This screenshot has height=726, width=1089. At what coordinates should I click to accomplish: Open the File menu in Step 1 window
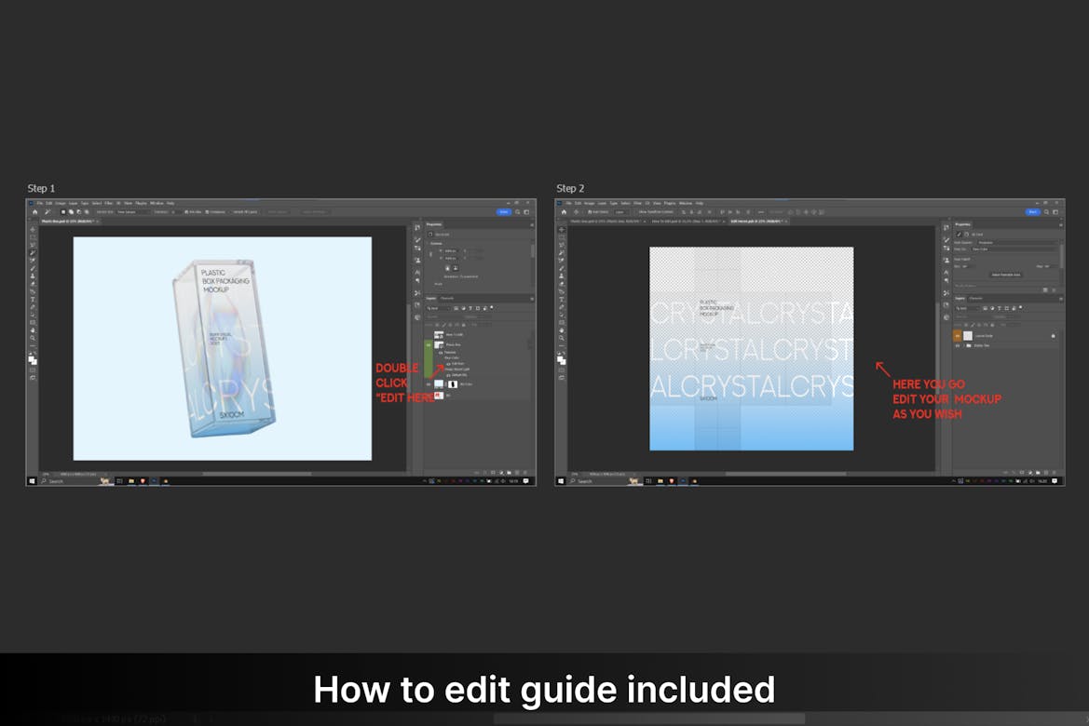(x=39, y=203)
